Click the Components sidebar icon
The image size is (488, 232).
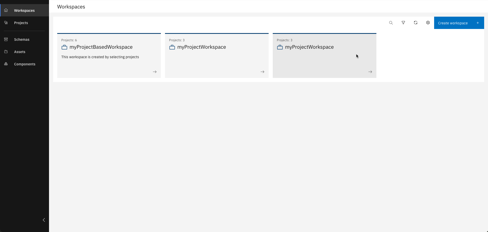pyautogui.click(x=6, y=64)
